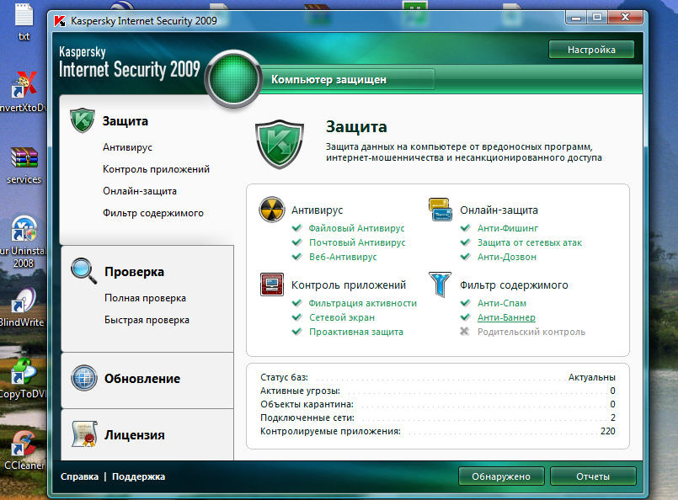Click the Объекты карантина row
Screen dimensions: 678x500
(438, 404)
